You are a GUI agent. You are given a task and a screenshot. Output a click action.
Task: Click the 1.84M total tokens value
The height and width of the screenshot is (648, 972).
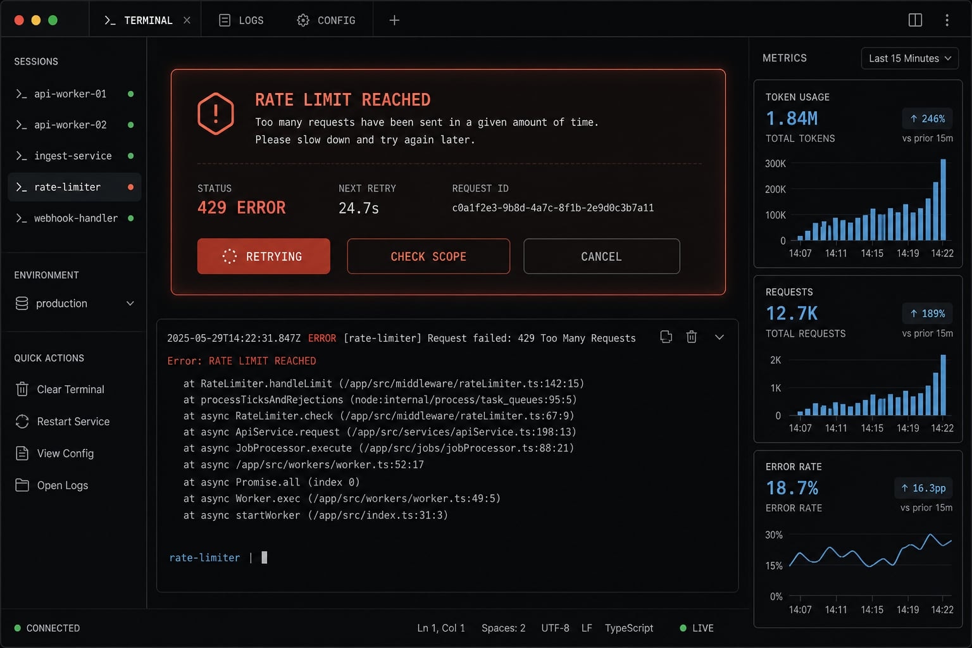point(792,118)
